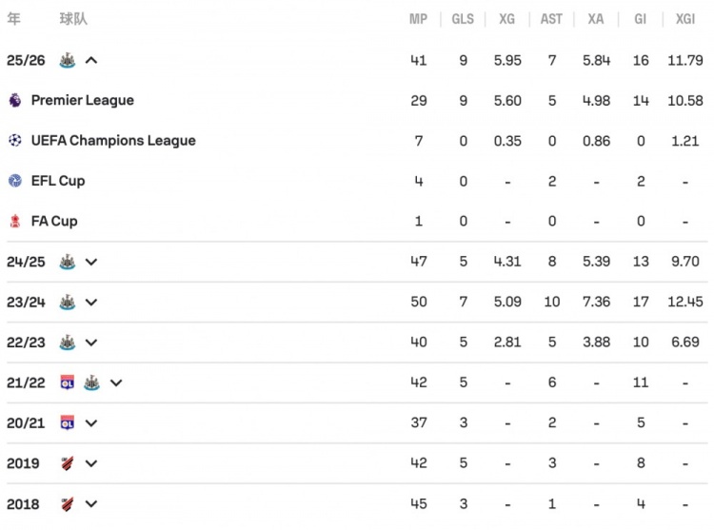
Task: Click the Premier League logo icon
Action: click(x=15, y=100)
